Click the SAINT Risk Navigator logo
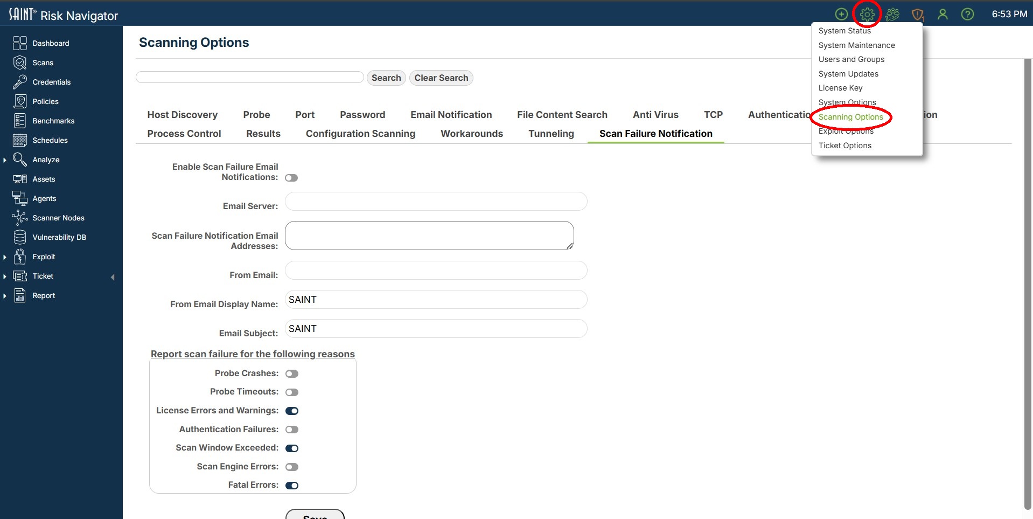 coord(64,15)
